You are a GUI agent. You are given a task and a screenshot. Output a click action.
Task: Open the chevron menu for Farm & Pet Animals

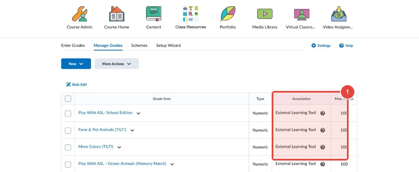[x=132, y=130]
